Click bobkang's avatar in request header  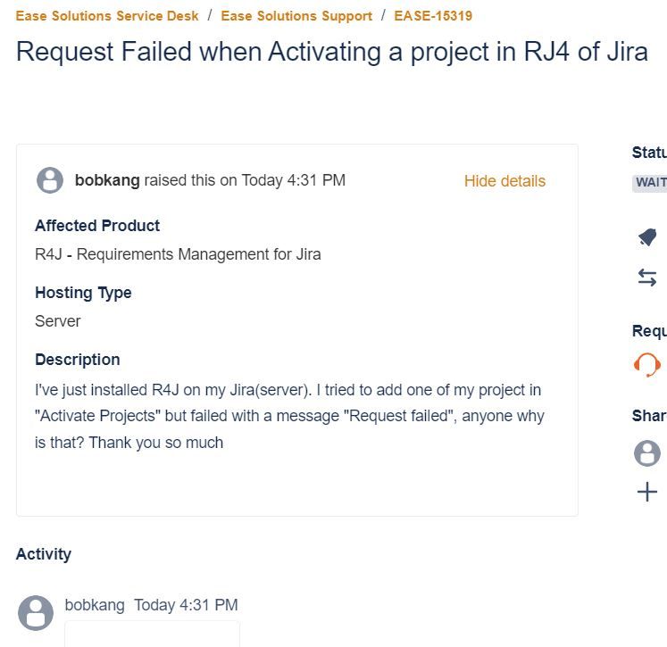tap(50, 180)
